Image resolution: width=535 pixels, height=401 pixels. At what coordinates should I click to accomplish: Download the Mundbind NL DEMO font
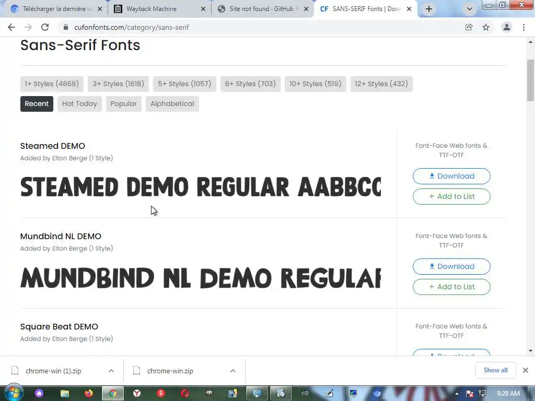coord(451,266)
